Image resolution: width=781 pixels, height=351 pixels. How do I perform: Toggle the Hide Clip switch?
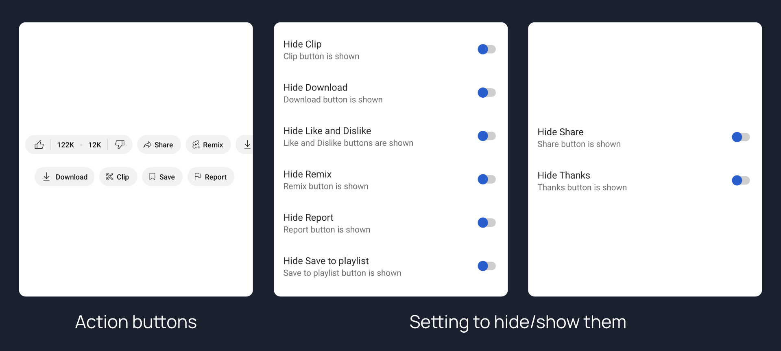[x=486, y=49]
